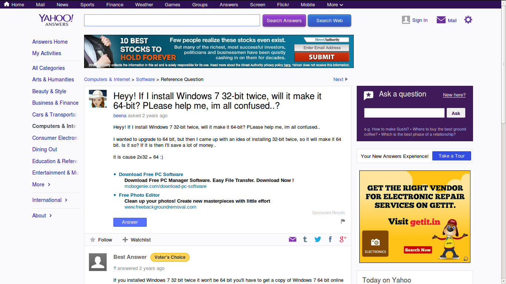Click the Yahoo Answers logo
506x284 pixels.
(x=56, y=20)
